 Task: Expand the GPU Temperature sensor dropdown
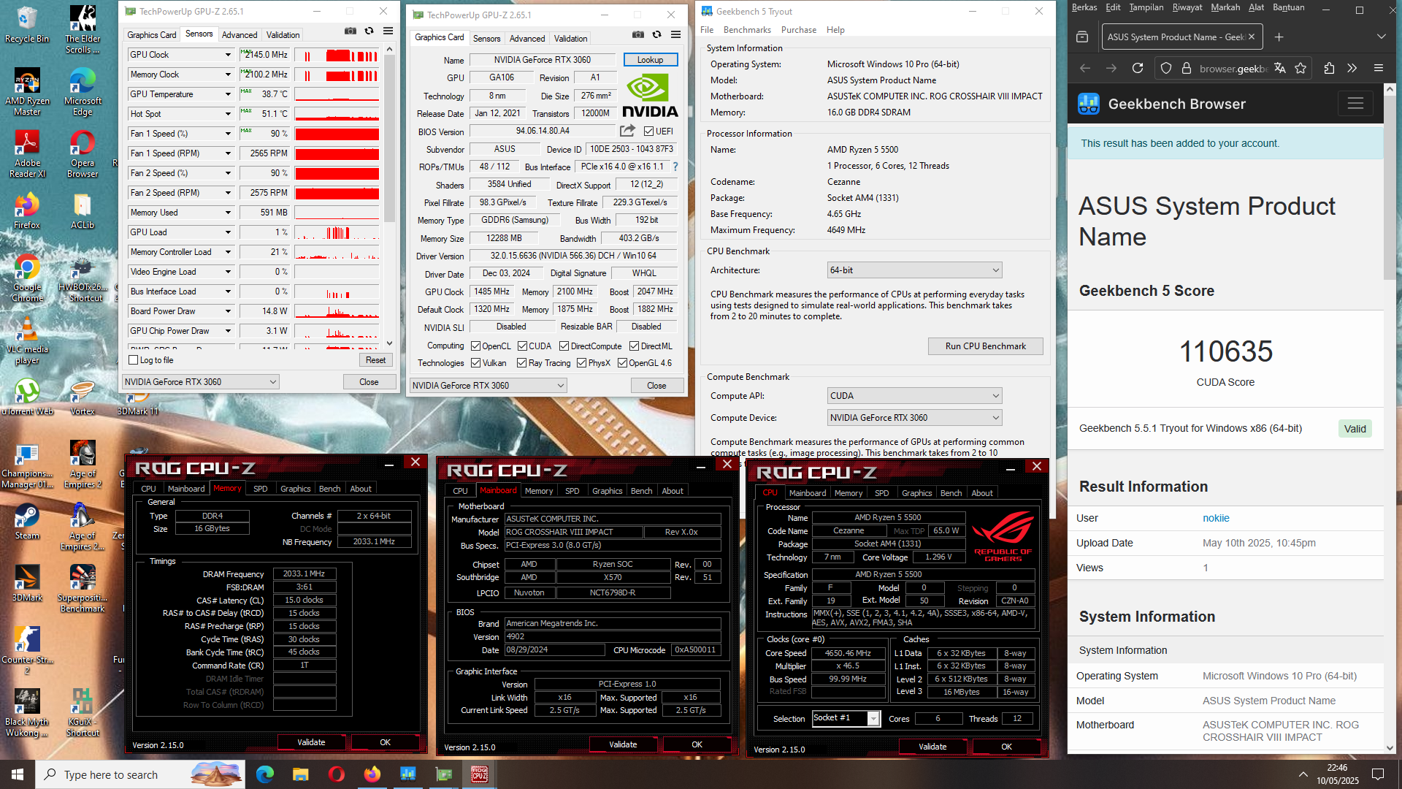point(228,94)
